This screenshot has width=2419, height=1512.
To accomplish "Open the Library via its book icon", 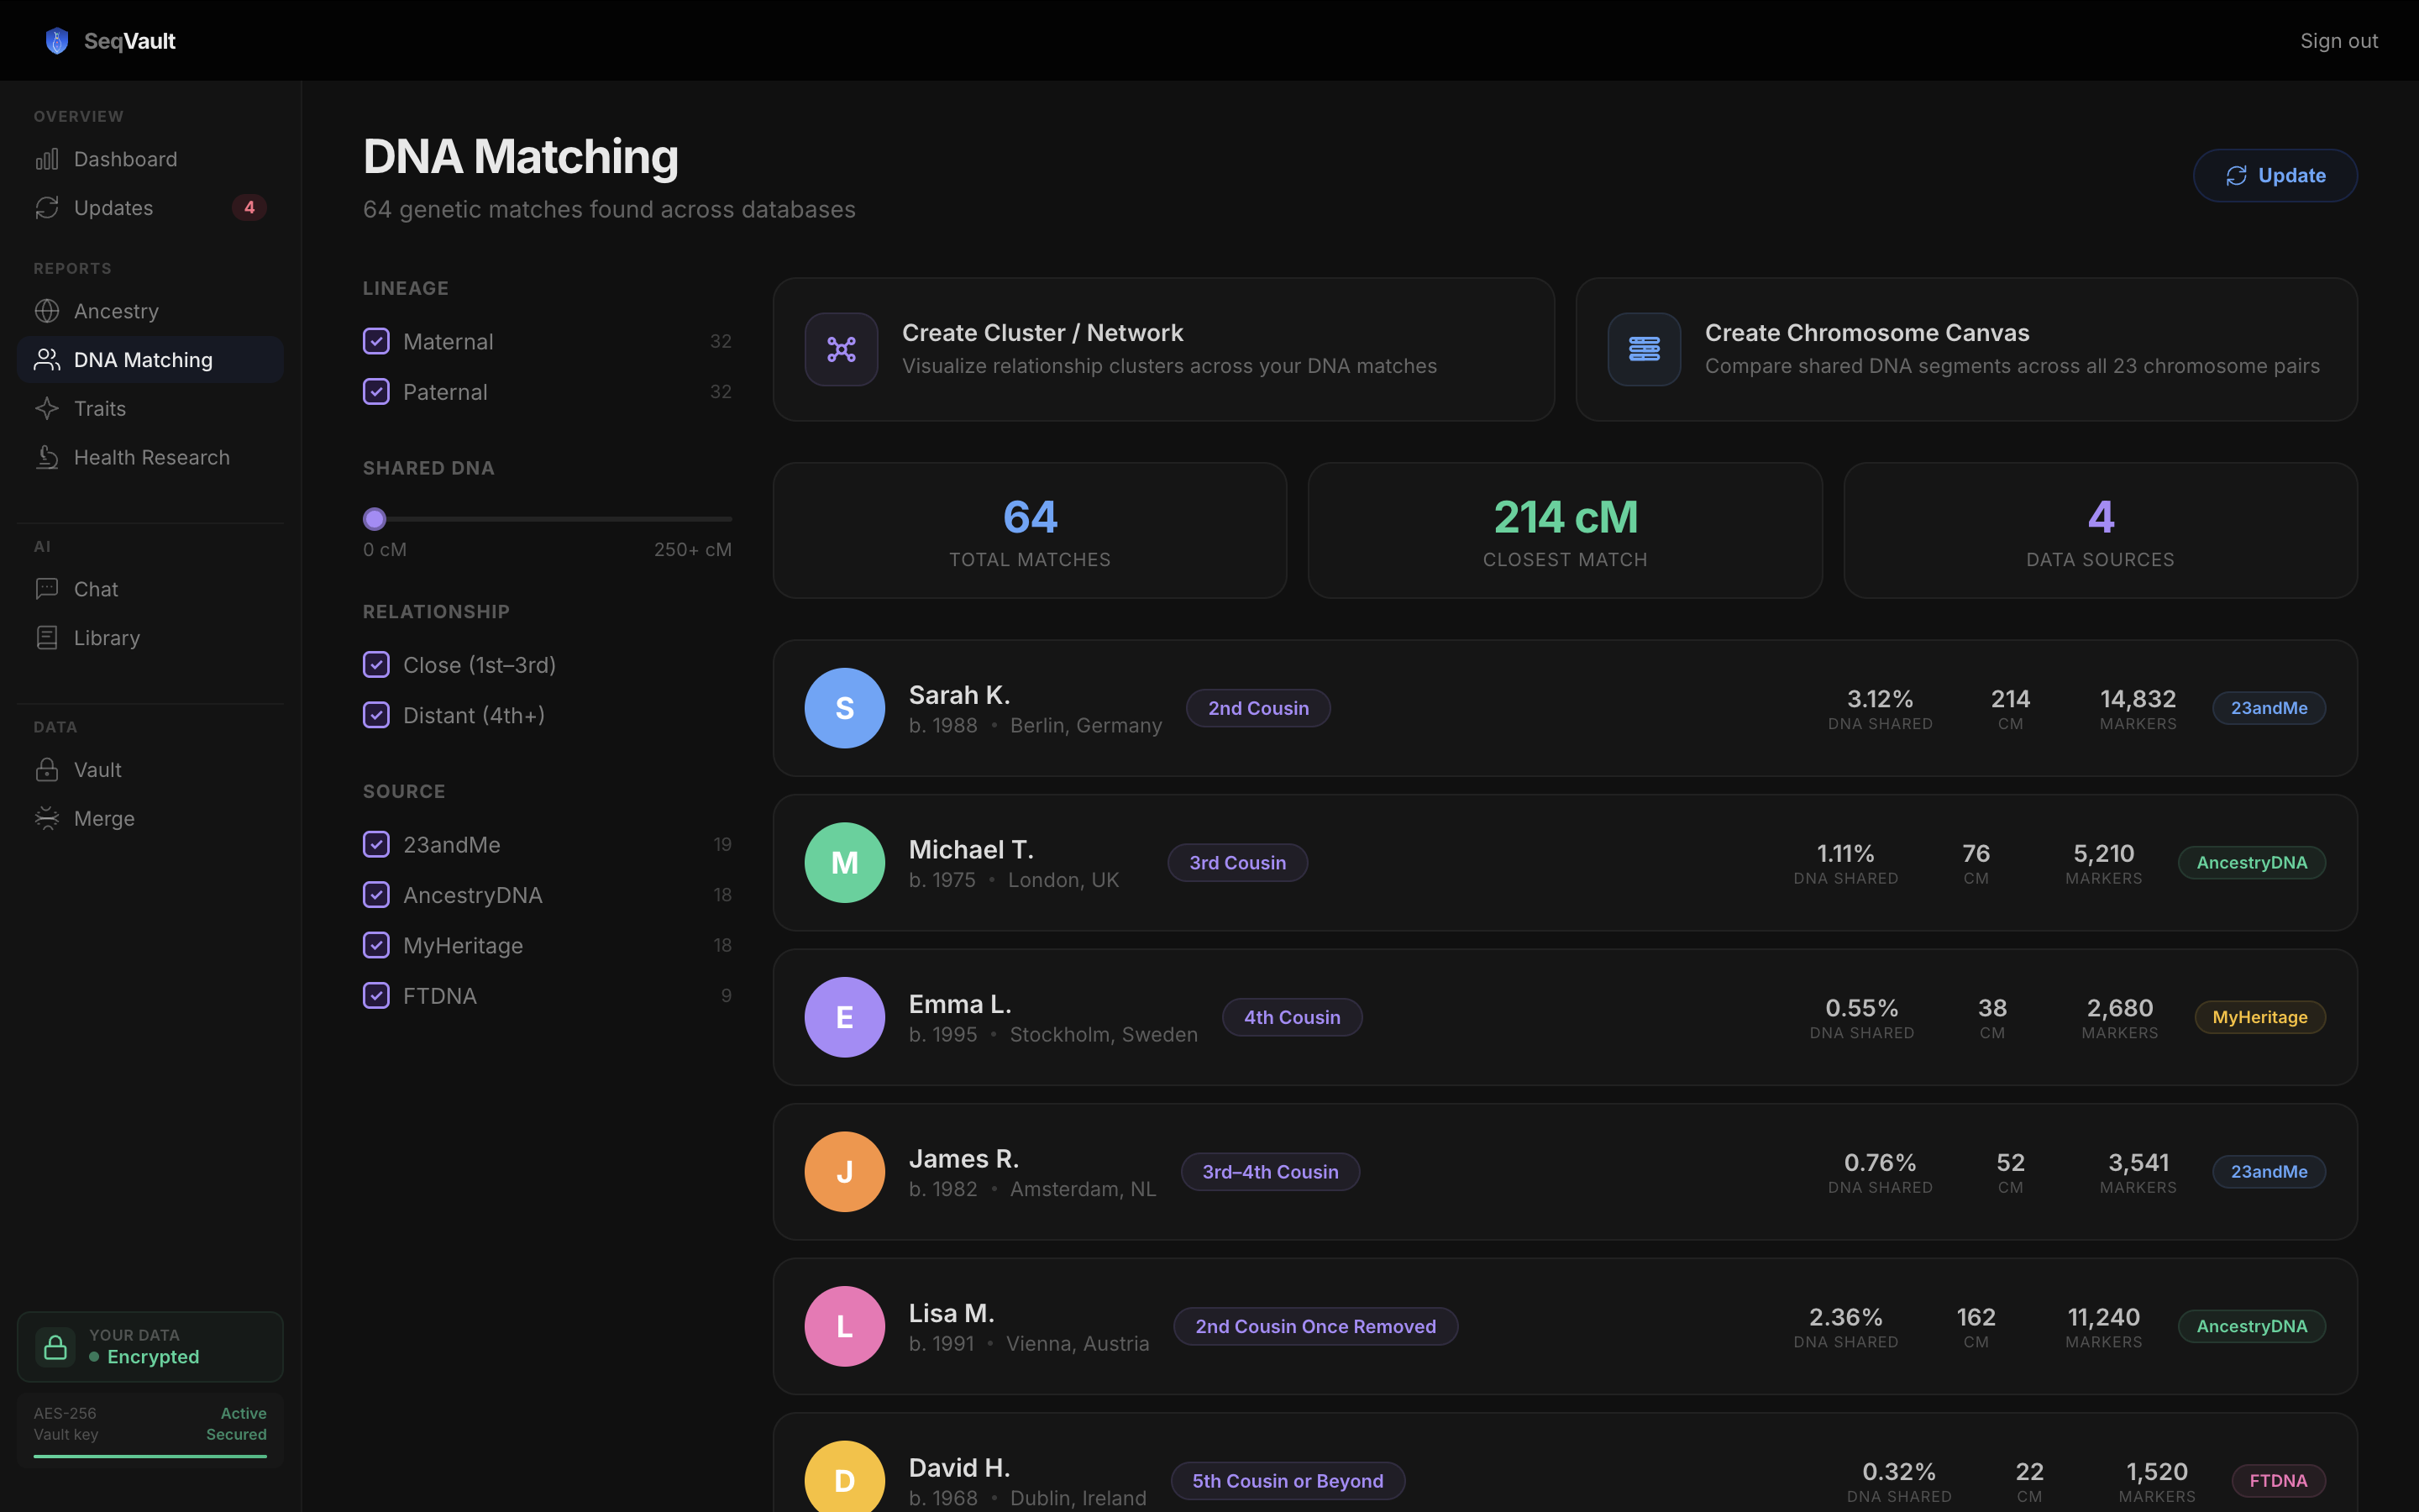I will click(47, 637).
